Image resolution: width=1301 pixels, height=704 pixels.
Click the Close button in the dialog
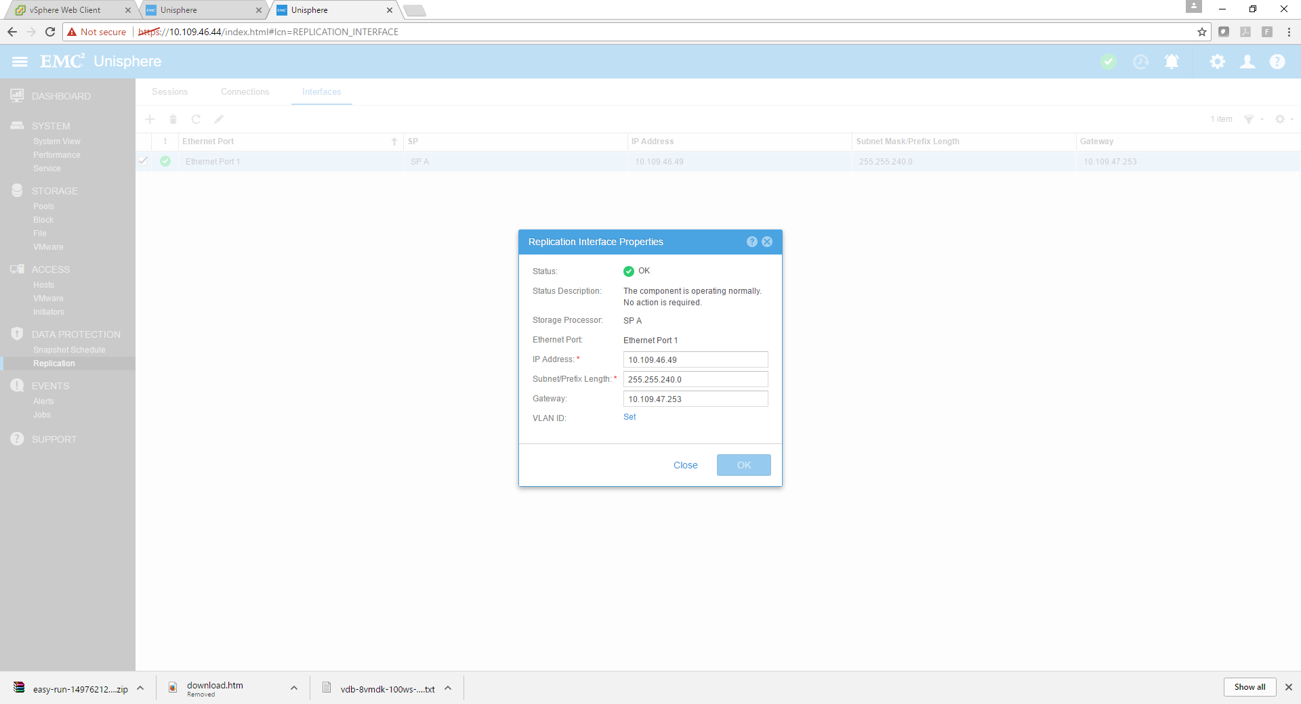click(685, 465)
